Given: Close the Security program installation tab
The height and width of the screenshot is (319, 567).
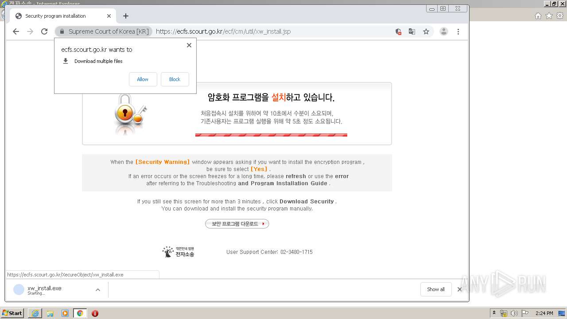Looking at the screenshot, I should pyautogui.click(x=109, y=16).
